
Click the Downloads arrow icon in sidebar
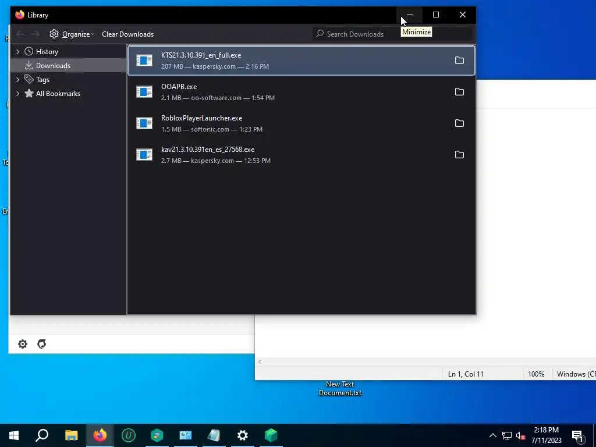(29, 65)
